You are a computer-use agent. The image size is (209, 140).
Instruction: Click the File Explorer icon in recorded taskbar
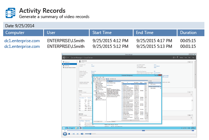point(76,128)
